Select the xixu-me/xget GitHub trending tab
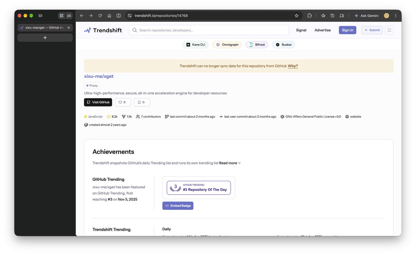Viewport: 416px width, 255px height. (x=45, y=28)
